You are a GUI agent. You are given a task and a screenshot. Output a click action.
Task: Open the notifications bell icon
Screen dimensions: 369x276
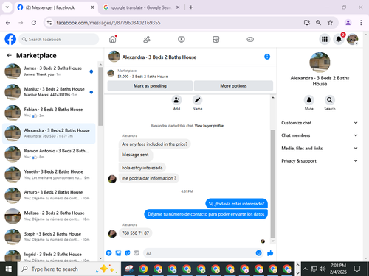click(339, 39)
